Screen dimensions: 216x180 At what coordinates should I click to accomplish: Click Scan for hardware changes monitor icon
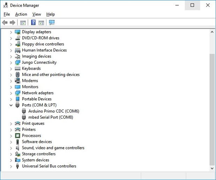(52, 23)
